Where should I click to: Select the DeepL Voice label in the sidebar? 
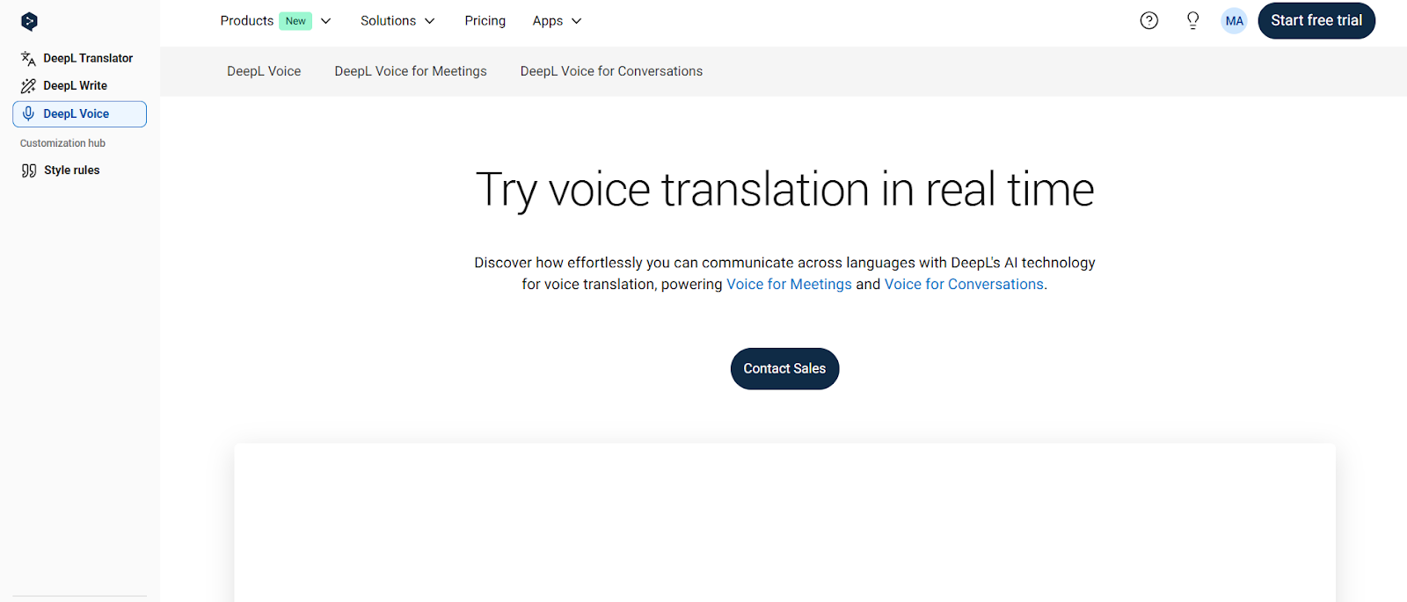click(77, 114)
